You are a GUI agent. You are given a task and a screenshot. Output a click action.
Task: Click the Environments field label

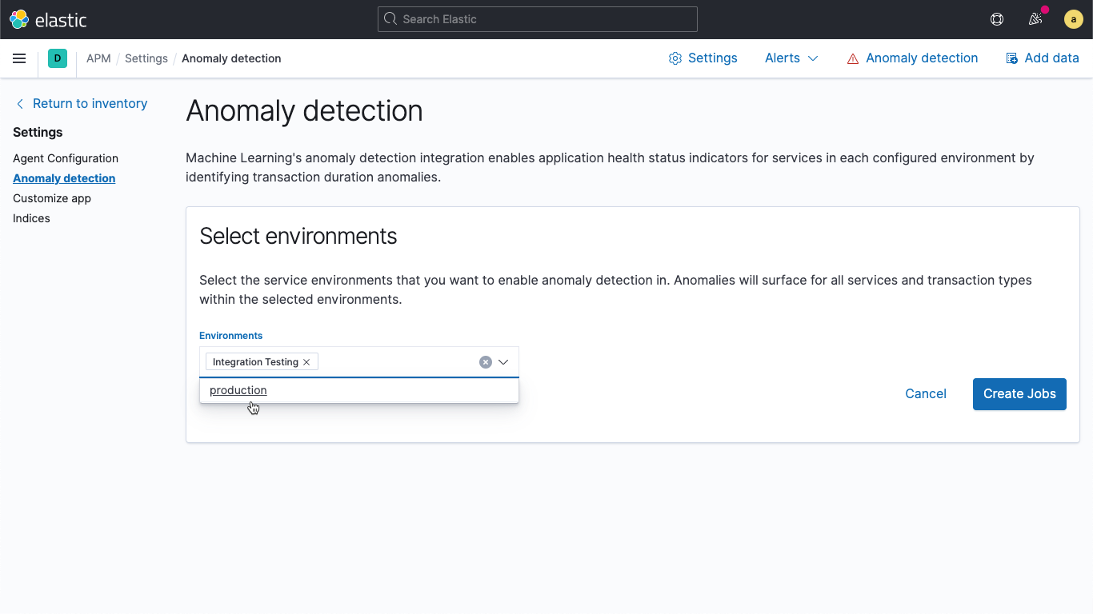tap(231, 336)
